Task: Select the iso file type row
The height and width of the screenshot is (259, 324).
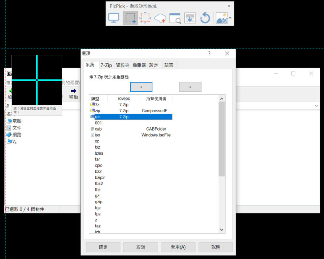Action: [131, 135]
